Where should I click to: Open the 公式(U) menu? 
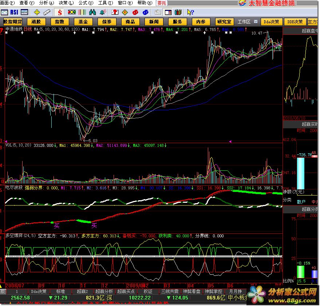pos(86,3)
